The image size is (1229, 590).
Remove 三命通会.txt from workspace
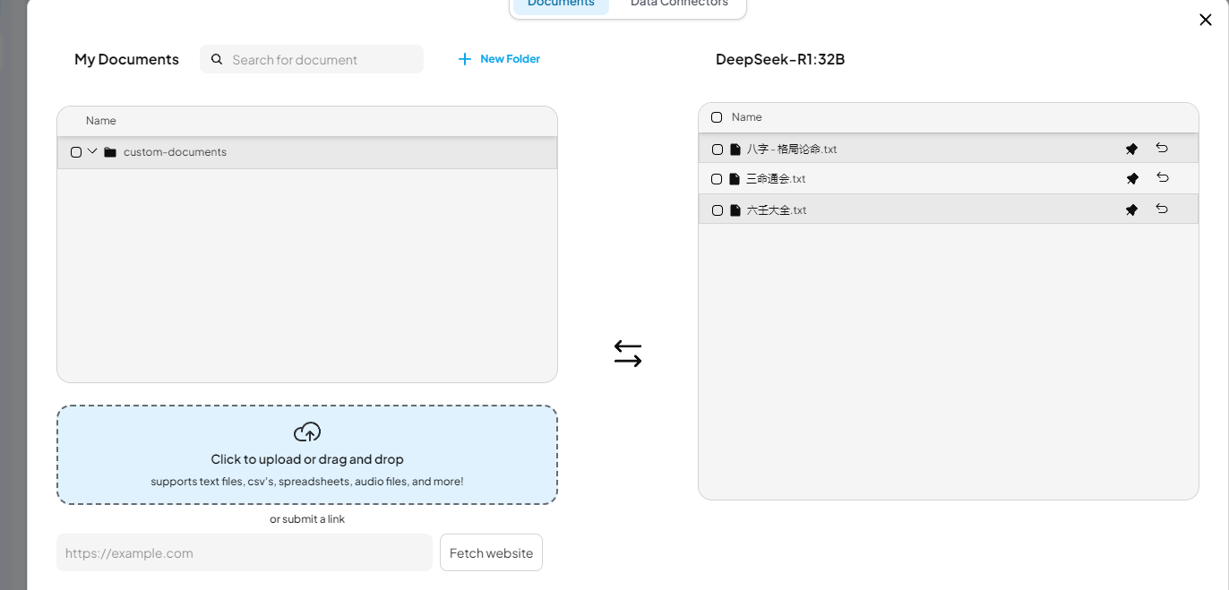1162,177
